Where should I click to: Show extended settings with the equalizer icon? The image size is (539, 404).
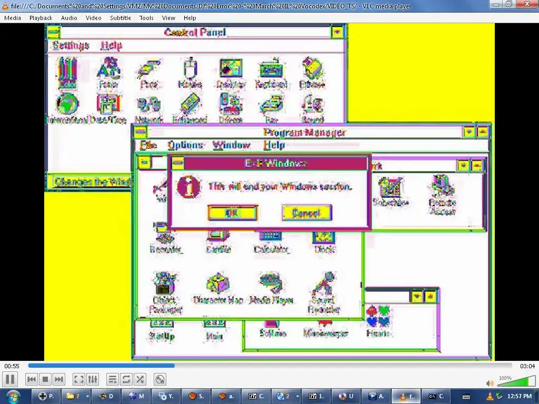coord(93,379)
